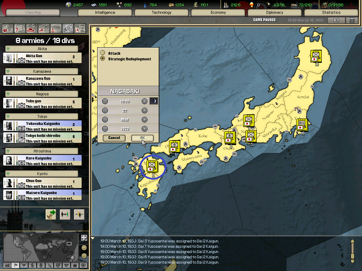
Task: Click the deploy units crate arrow button
Action: click(x=51, y=215)
